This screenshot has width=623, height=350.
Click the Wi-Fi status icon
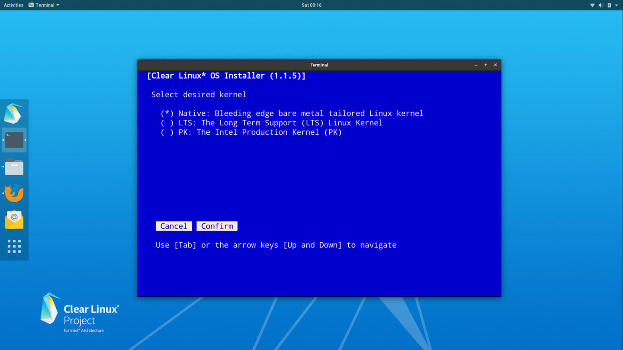592,5
